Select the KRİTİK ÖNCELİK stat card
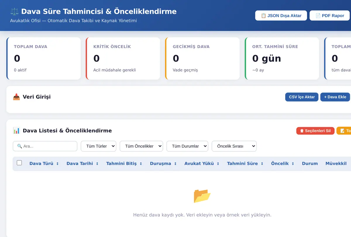The image size is (351, 237). (123, 58)
